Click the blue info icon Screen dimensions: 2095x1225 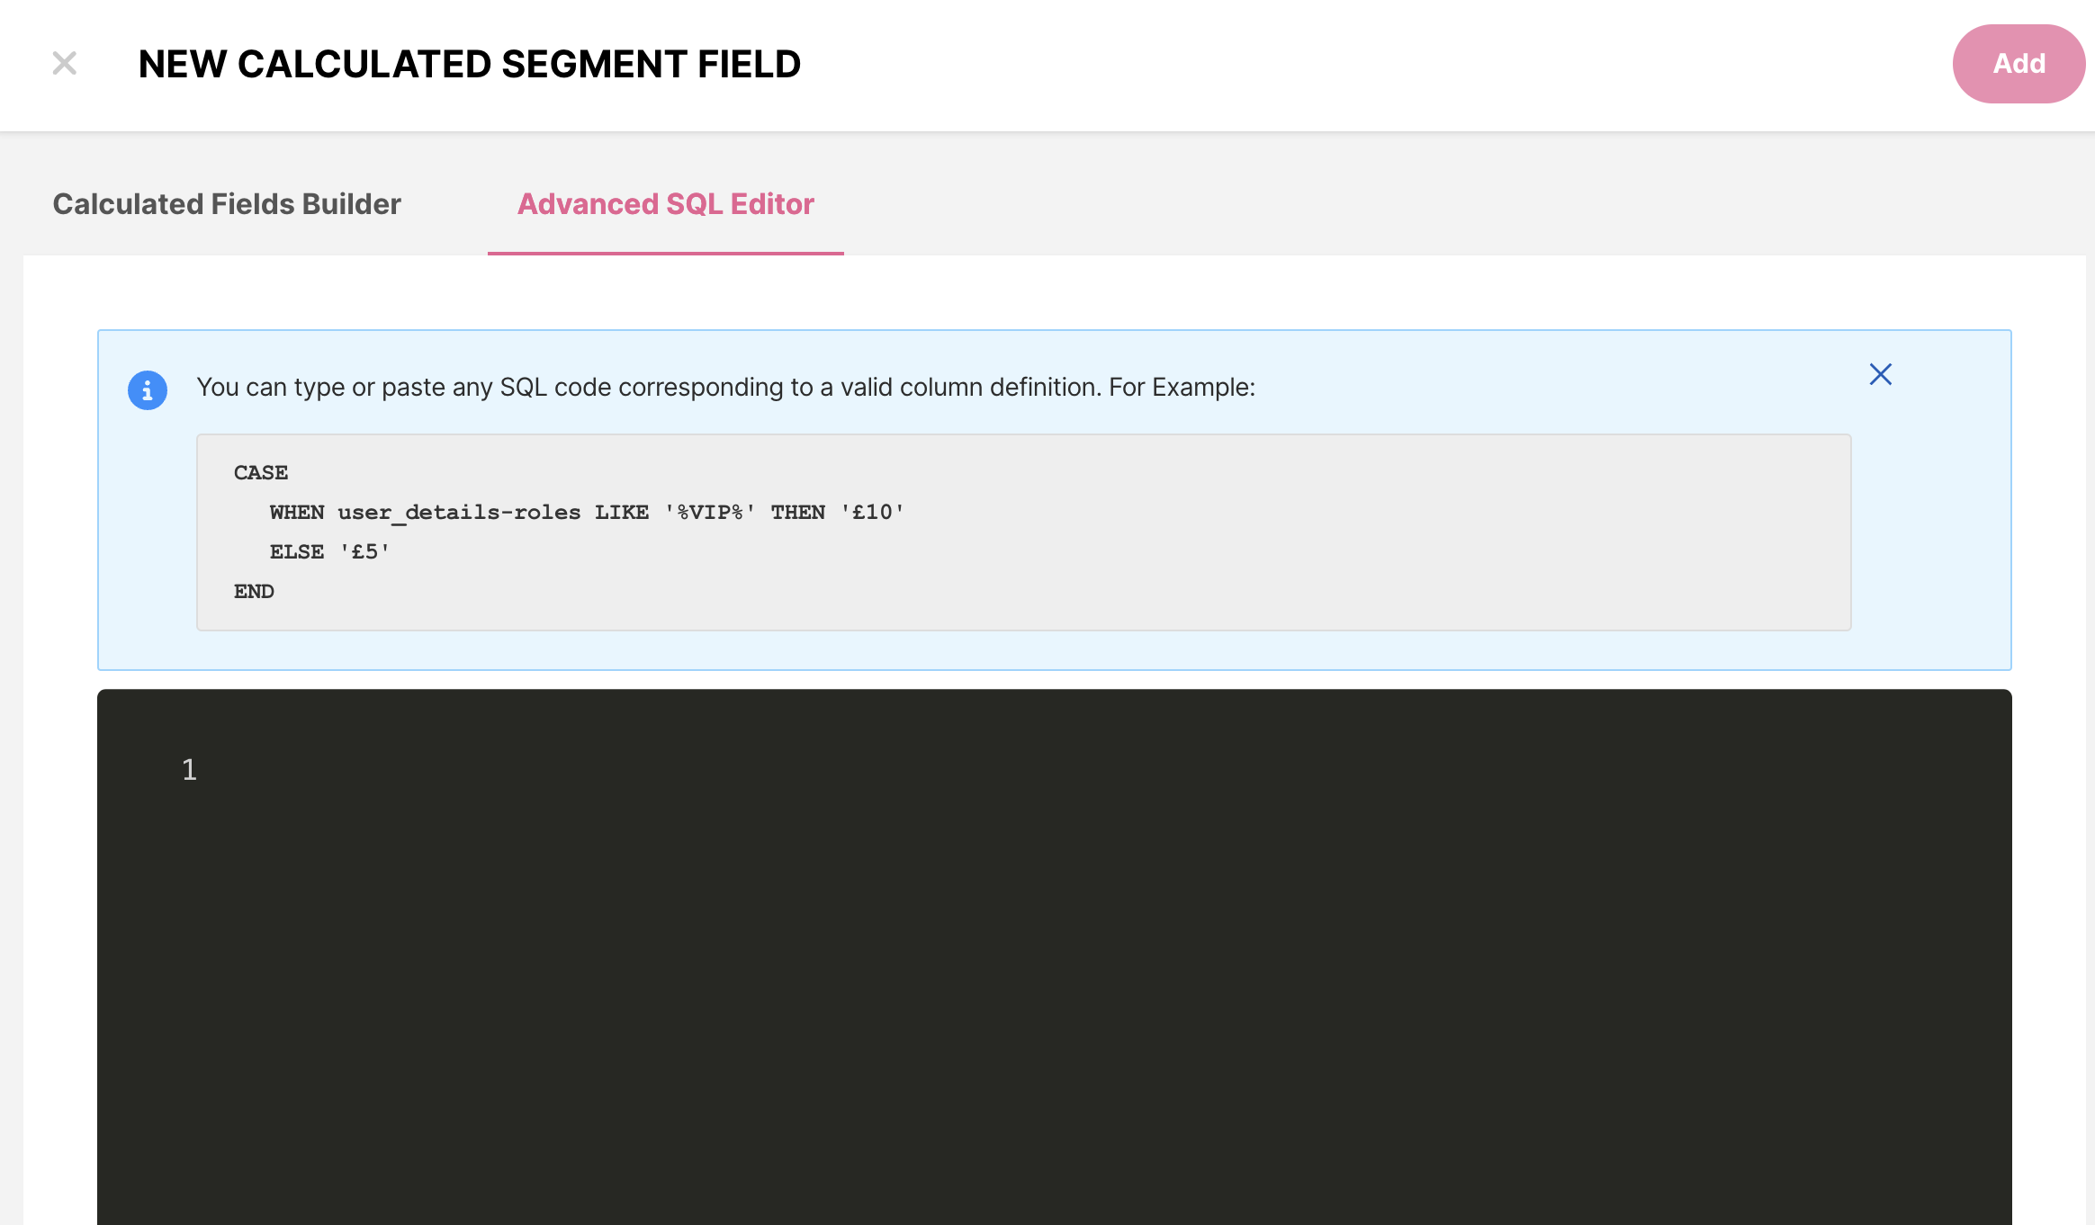[x=148, y=390]
